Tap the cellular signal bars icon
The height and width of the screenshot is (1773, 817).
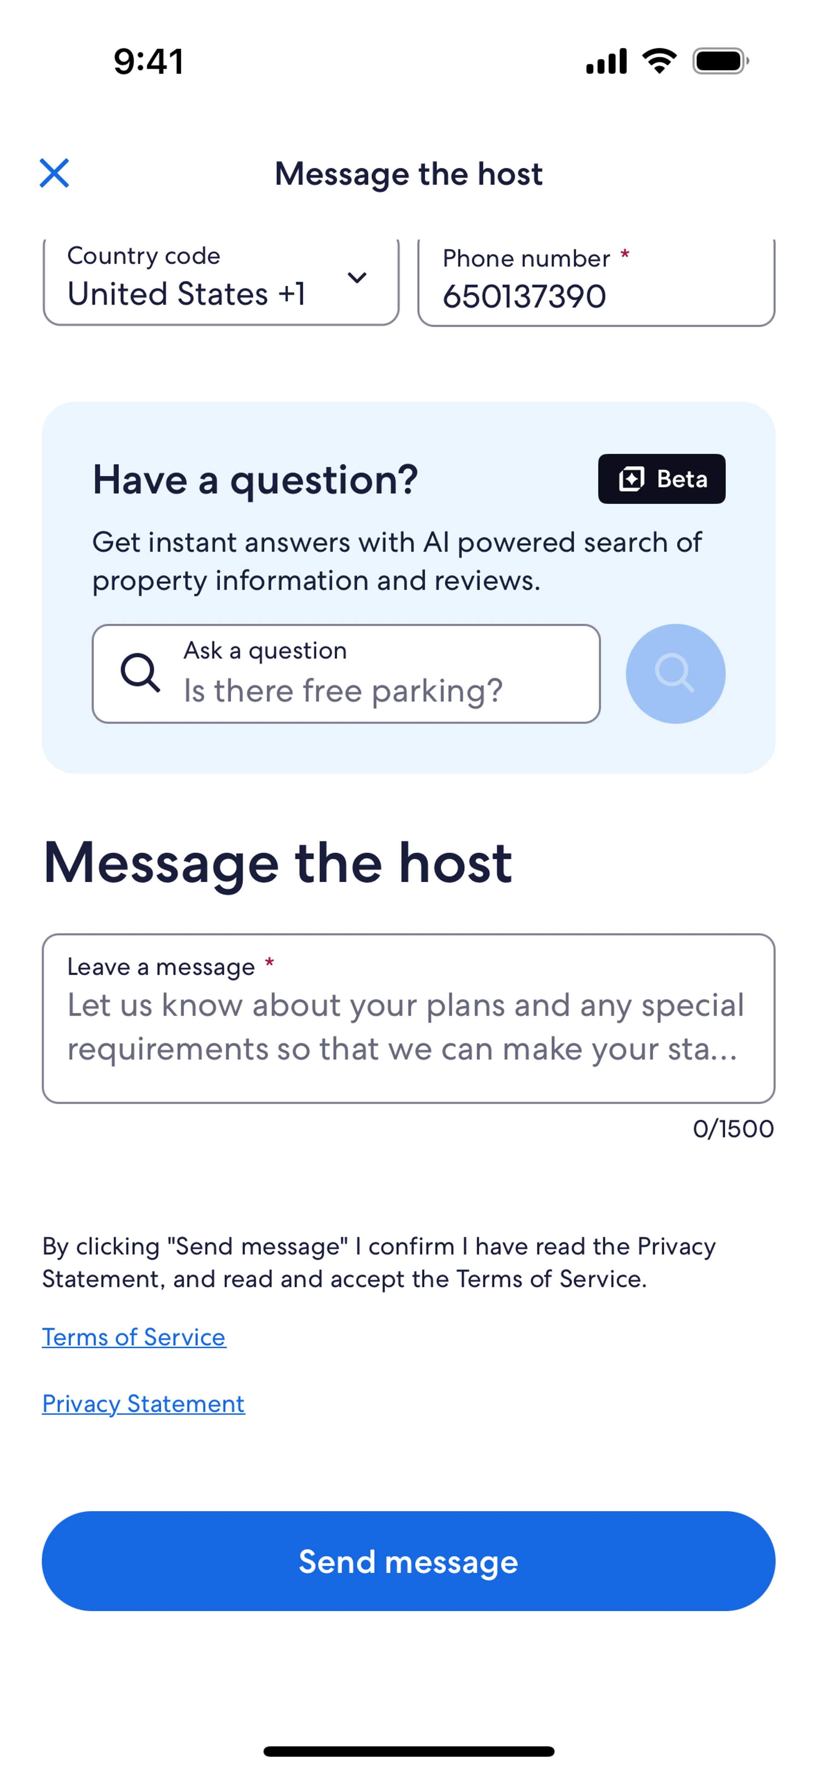(606, 61)
